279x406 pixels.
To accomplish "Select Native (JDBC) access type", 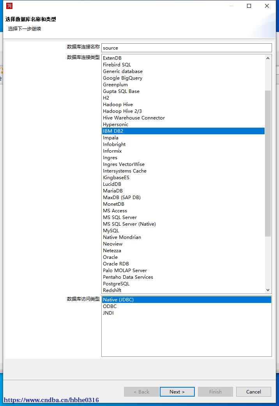I will tap(187, 299).
